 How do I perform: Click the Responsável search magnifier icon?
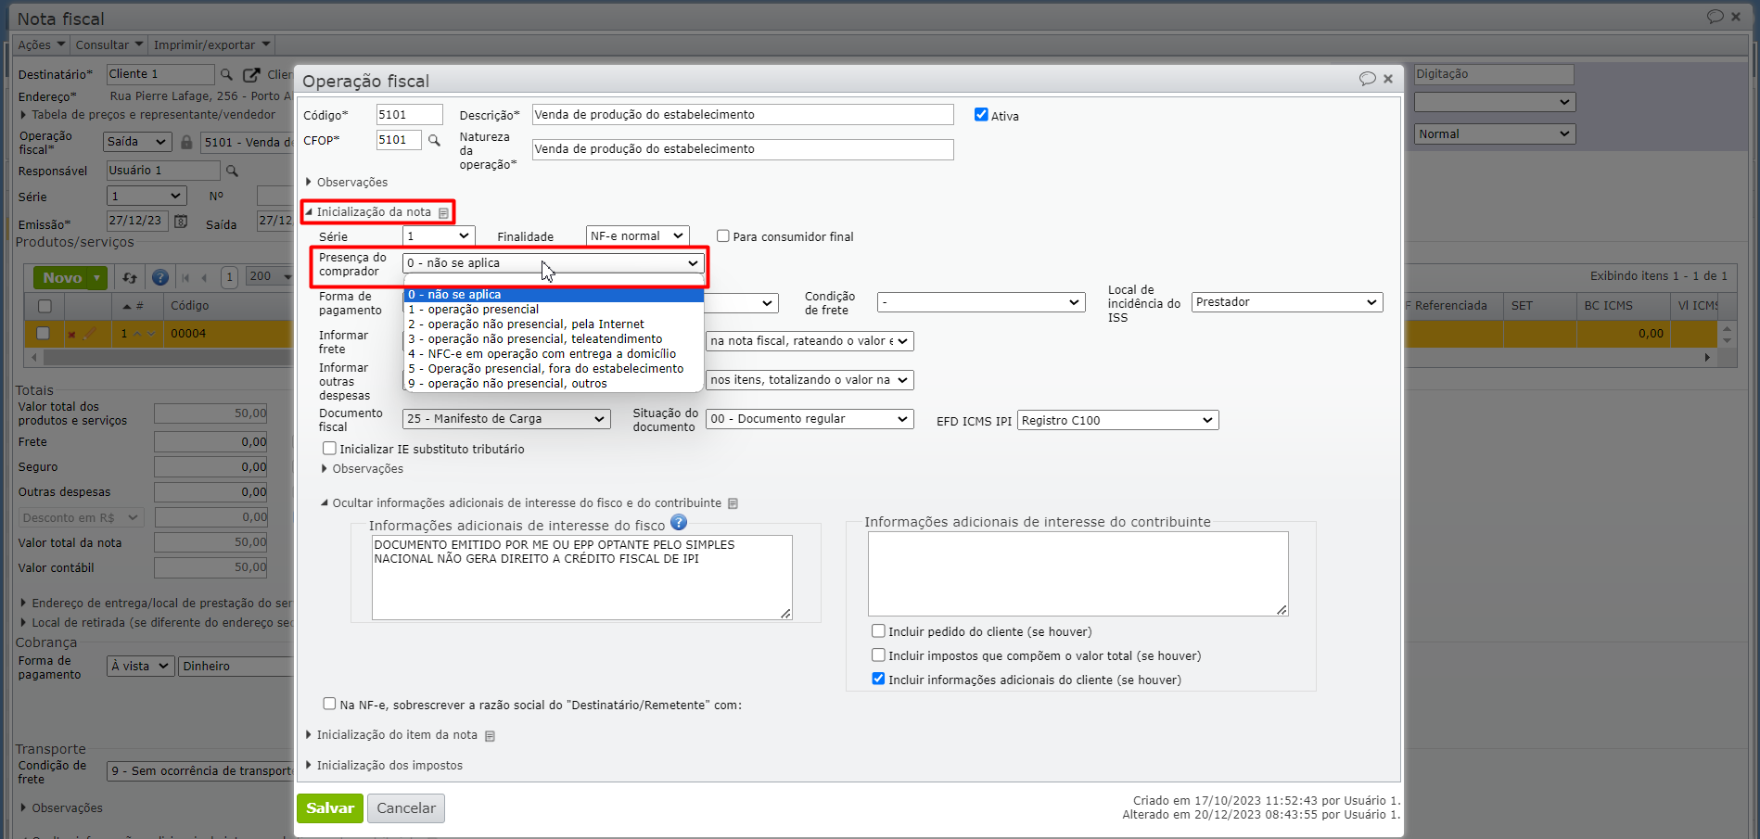pyautogui.click(x=232, y=171)
